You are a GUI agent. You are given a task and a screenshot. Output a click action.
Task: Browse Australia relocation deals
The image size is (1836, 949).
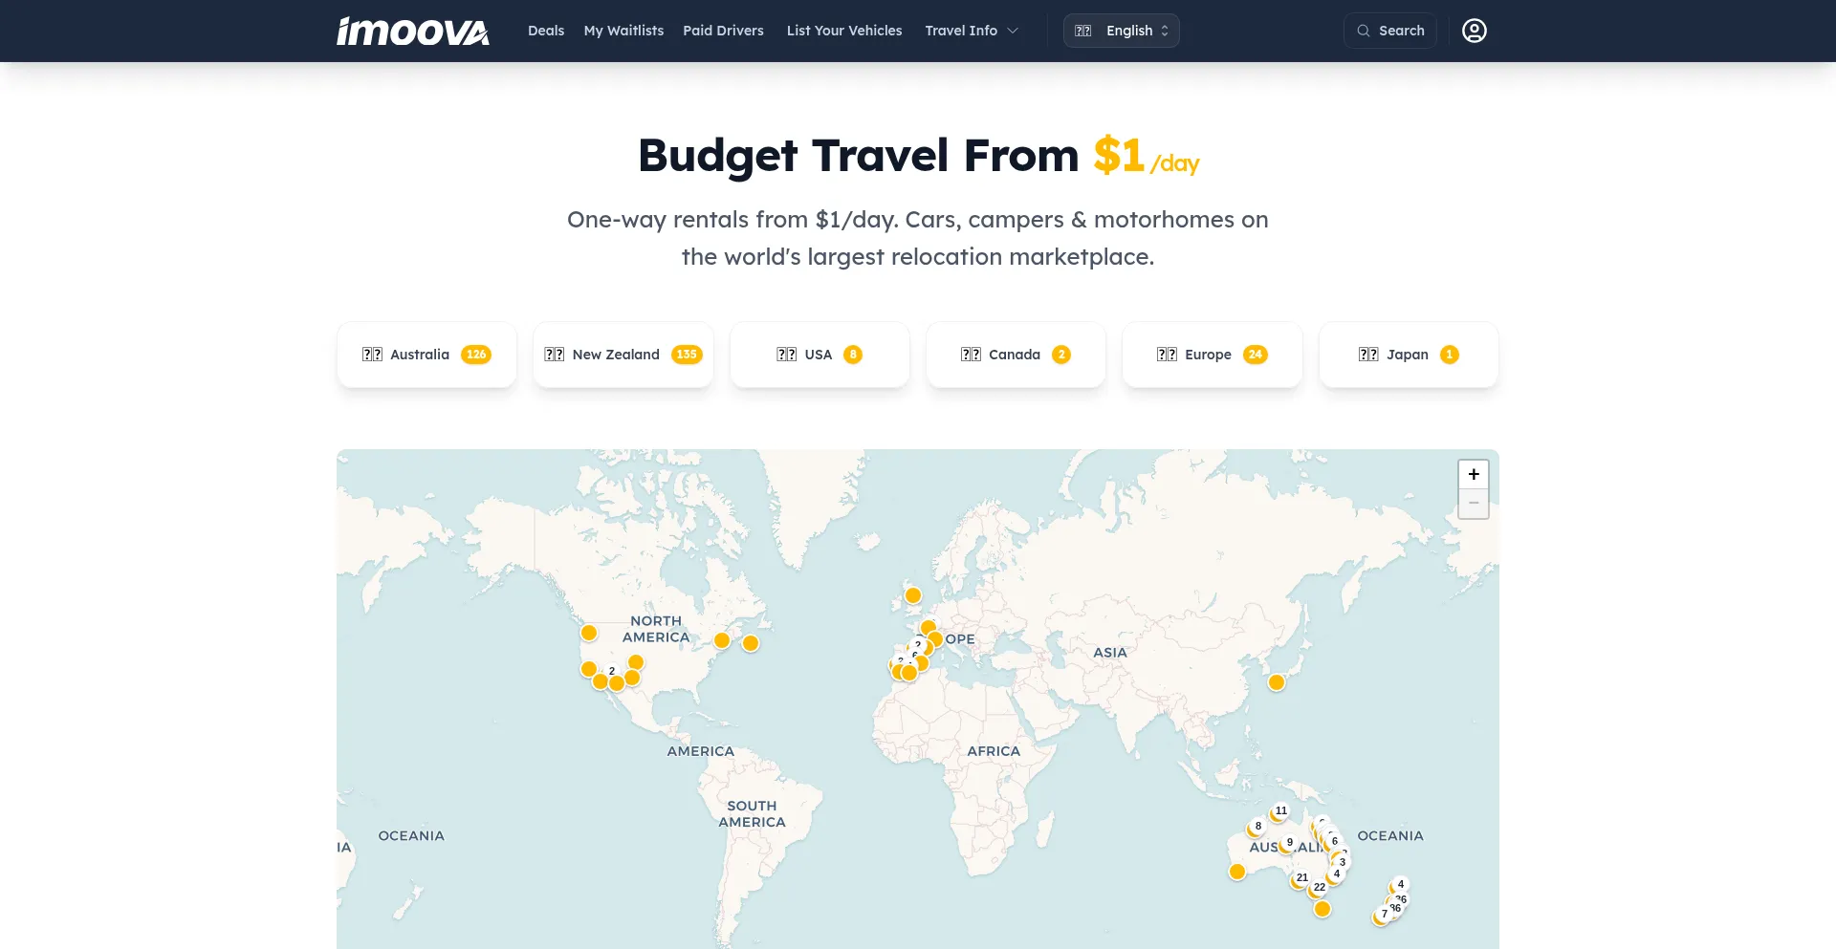[x=426, y=355]
